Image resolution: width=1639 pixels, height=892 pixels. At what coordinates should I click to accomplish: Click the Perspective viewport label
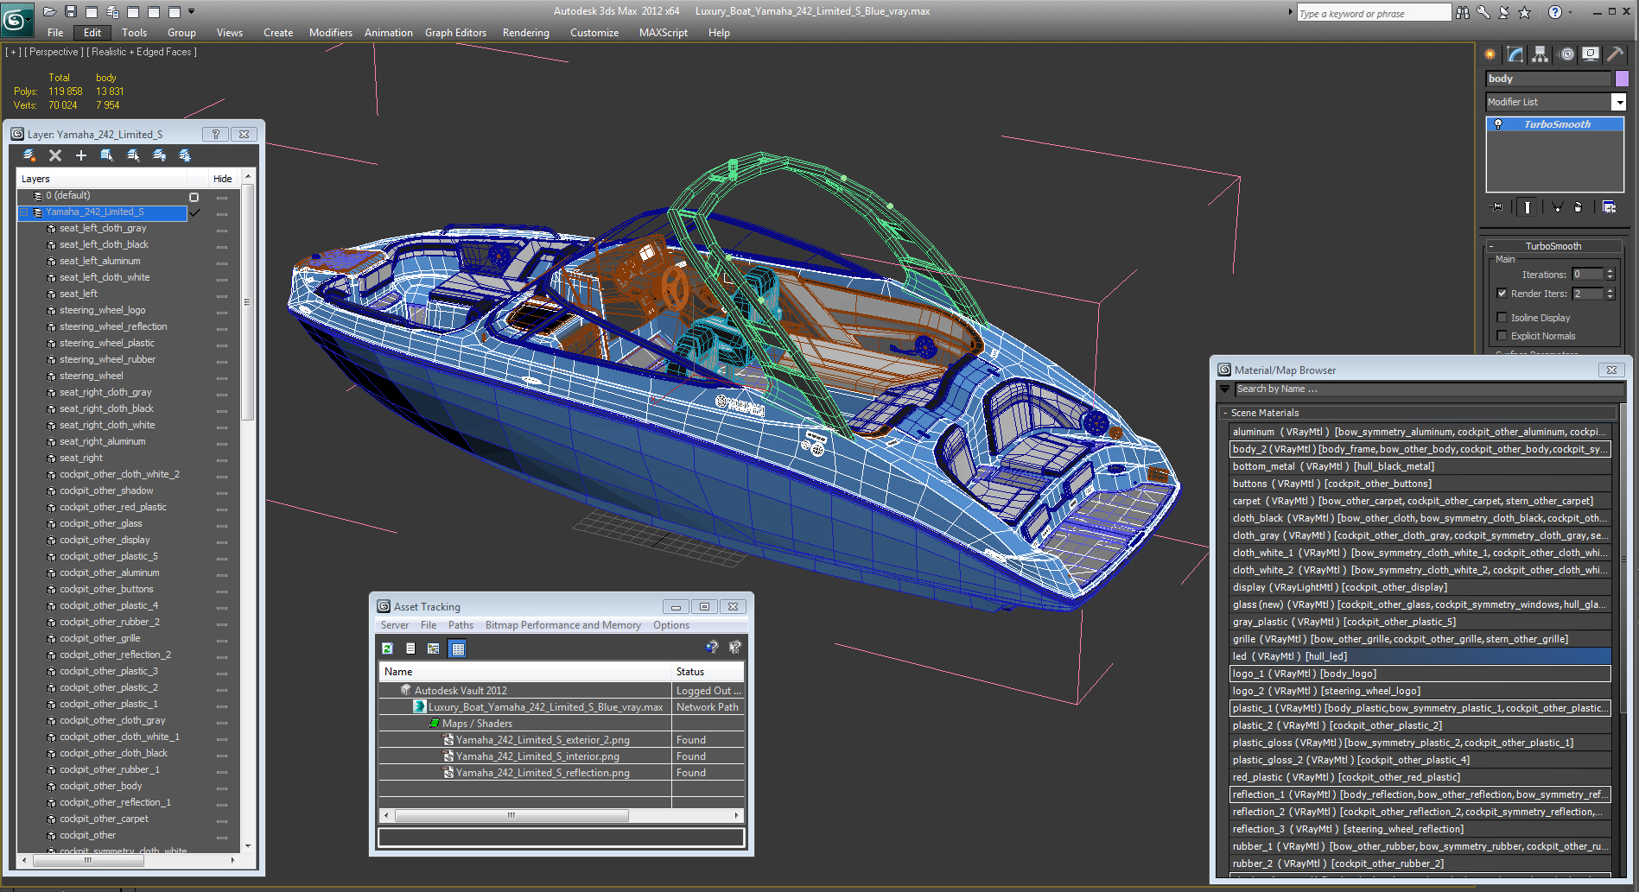click(x=54, y=52)
